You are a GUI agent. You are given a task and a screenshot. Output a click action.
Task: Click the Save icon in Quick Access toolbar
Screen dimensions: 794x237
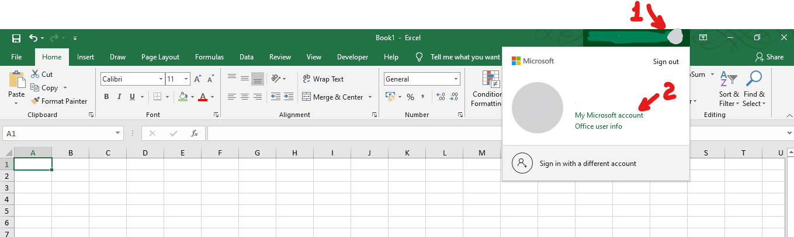[x=16, y=38]
